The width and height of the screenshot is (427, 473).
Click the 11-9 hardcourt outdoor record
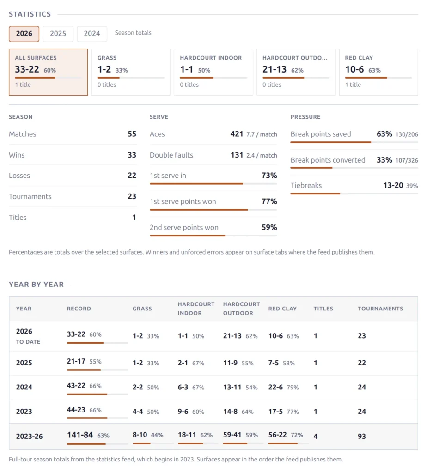(230, 363)
